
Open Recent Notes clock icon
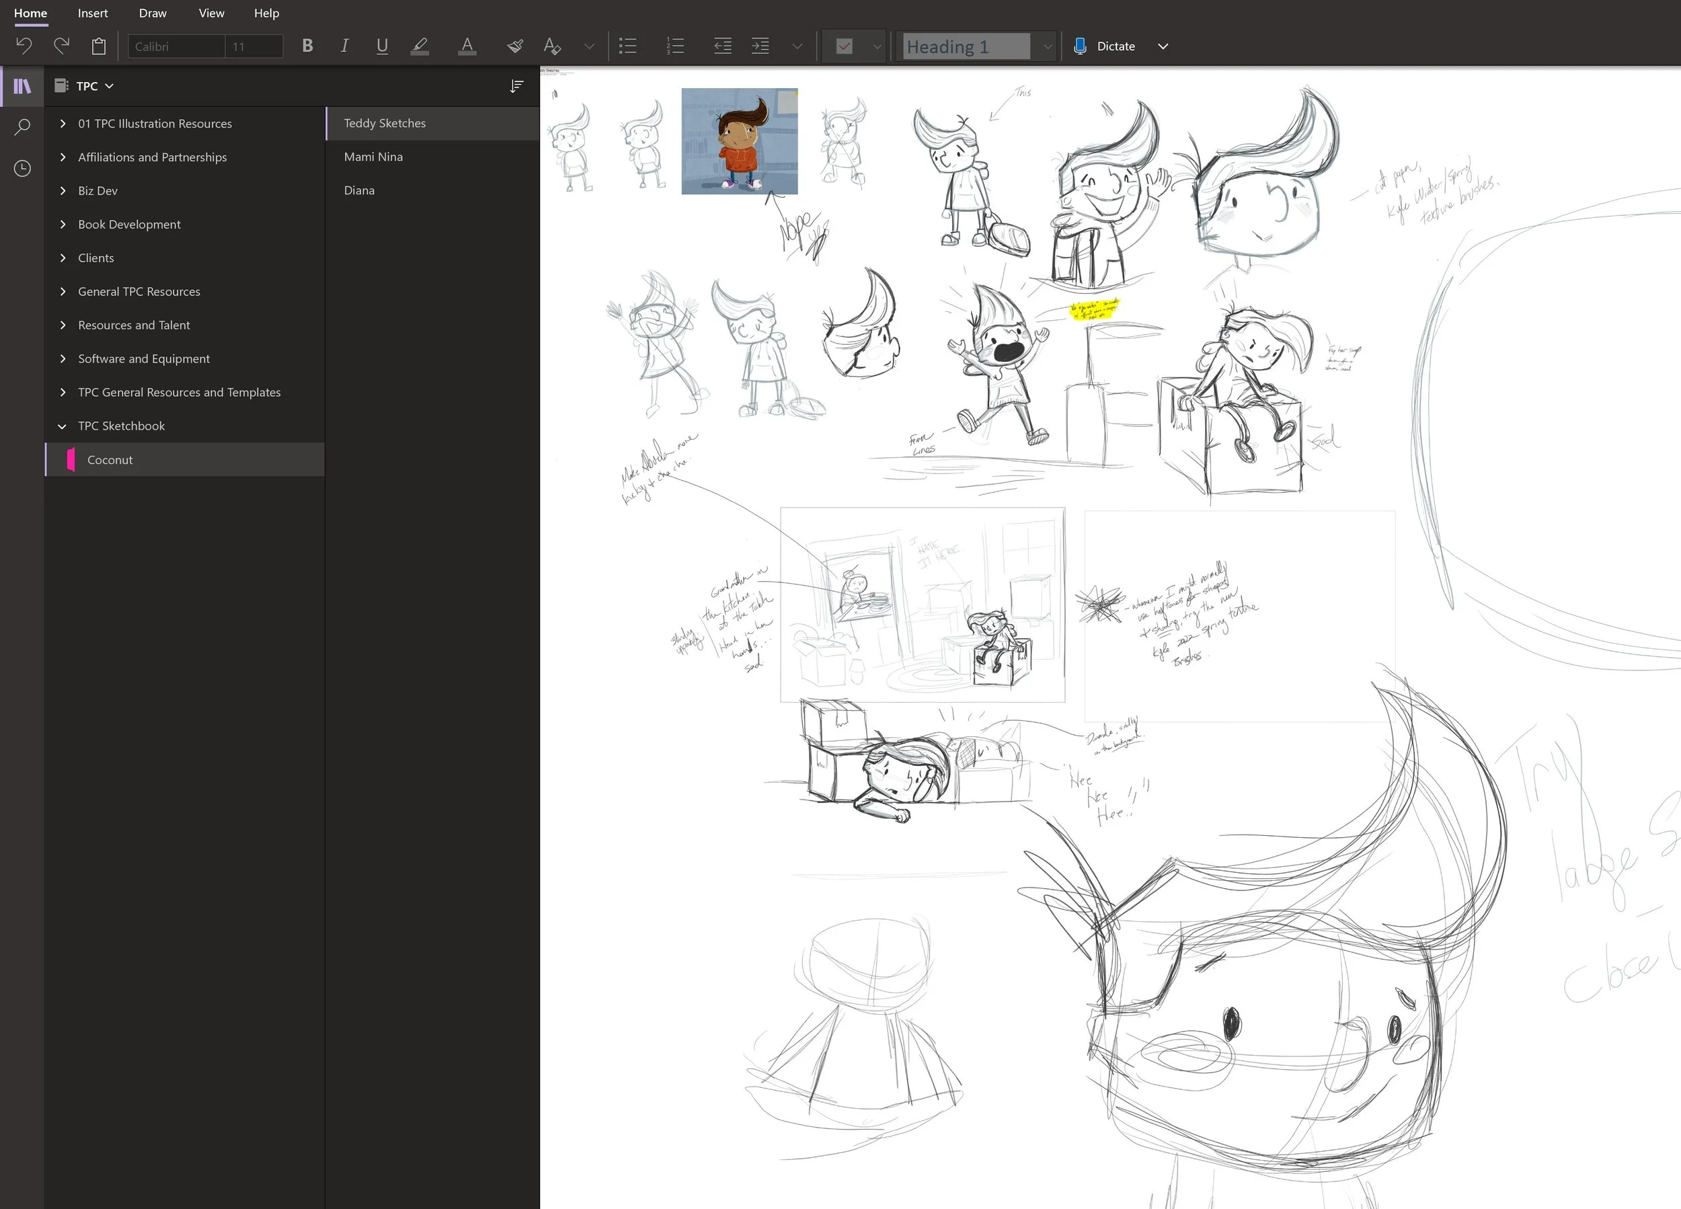[x=22, y=168]
